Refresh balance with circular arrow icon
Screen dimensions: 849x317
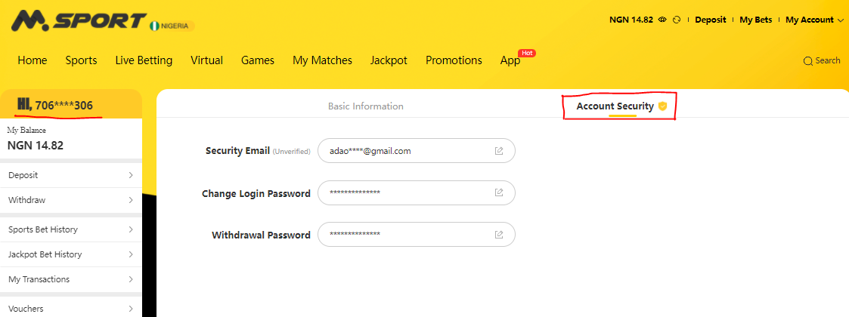(x=677, y=20)
